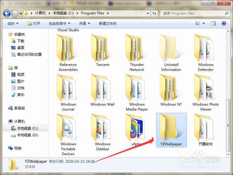This screenshot has height=175, width=233.
Task: Open the 音乐 library
Action: tap(18, 94)
